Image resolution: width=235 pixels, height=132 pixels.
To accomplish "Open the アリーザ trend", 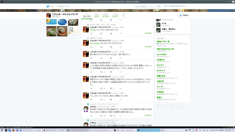I will (x=160, y=87).
